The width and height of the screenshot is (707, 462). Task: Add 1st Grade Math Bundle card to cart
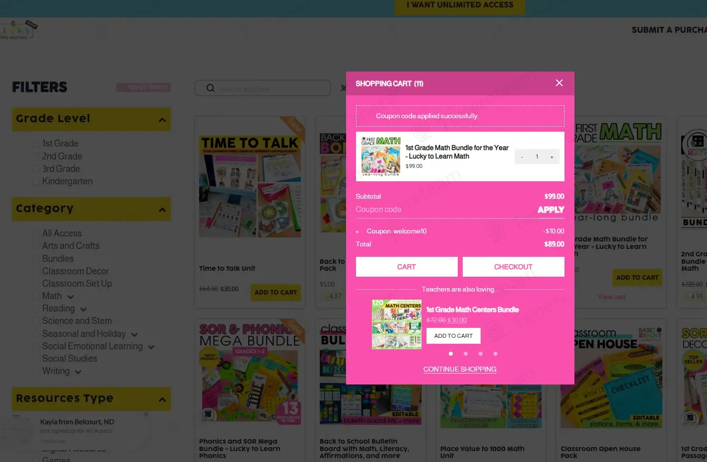pyautogui.click(x=637, y=277)
